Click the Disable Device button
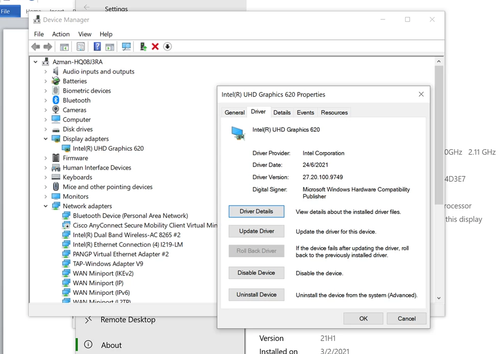The width and height of the screenshot is (498, 354). coord(256,273)
